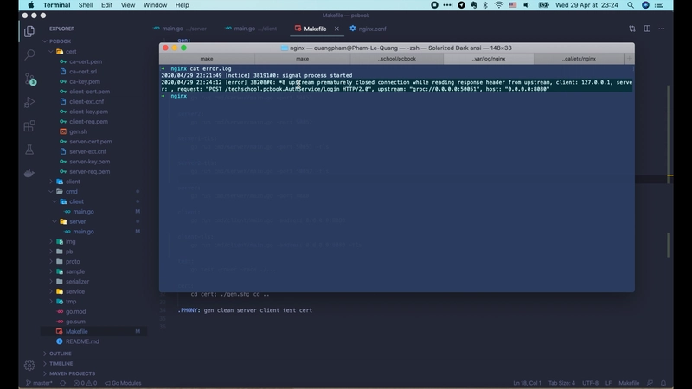The image size is (692, 389).
Task: Open the Bluetooth menu bar icon
Action: point(485,5)
